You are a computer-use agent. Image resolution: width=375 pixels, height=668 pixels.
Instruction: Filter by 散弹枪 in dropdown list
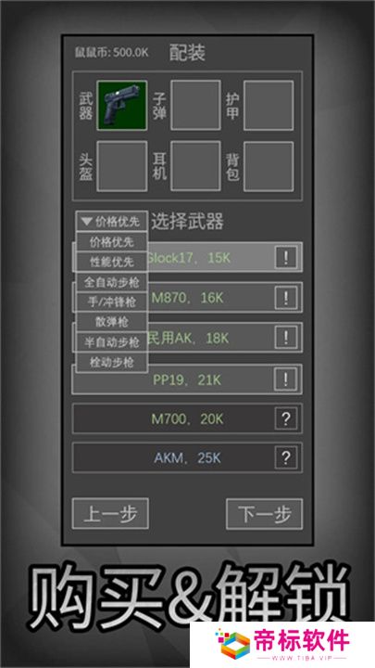[112, 322]
